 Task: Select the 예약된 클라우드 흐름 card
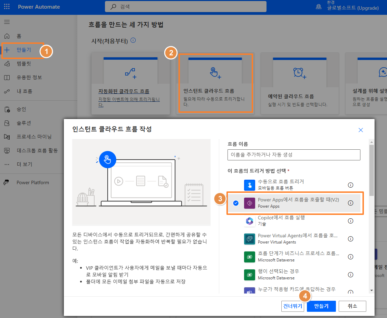pos(300,83)
